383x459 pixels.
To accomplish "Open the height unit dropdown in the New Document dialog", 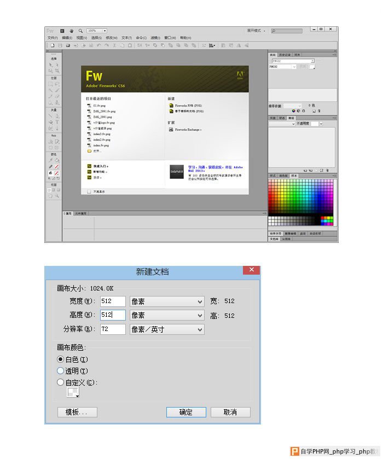I will (x=167, y=315).
